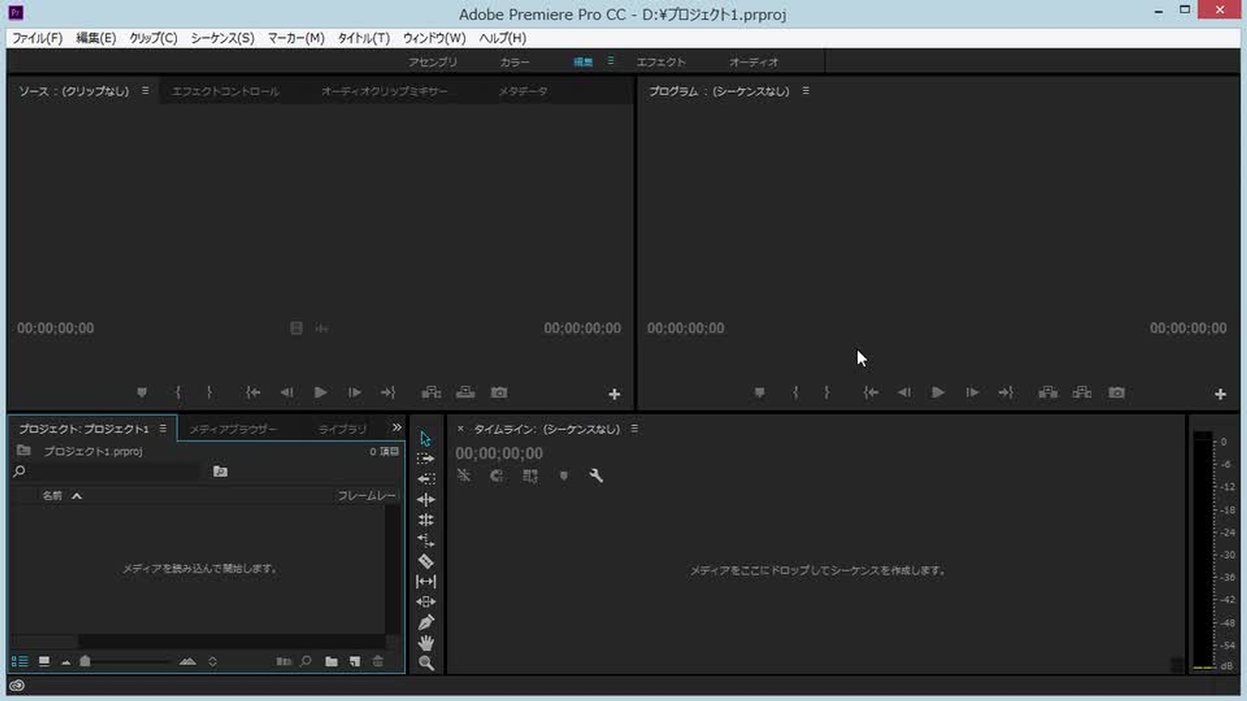Open the Project panel hamburger menu
Viewport: 1247px width, 701px height.
163,429
